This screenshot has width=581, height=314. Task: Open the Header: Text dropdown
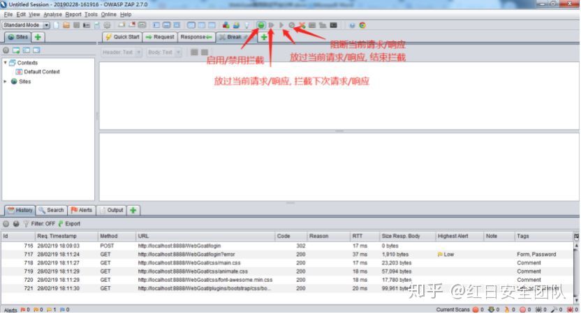122,52
